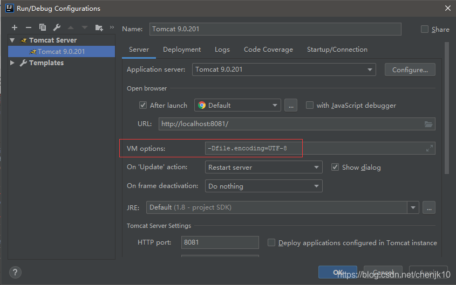The height and width of the screenshot is (285, 456).
Task: Add new configuration with plus icon
Action: point(14,27)
